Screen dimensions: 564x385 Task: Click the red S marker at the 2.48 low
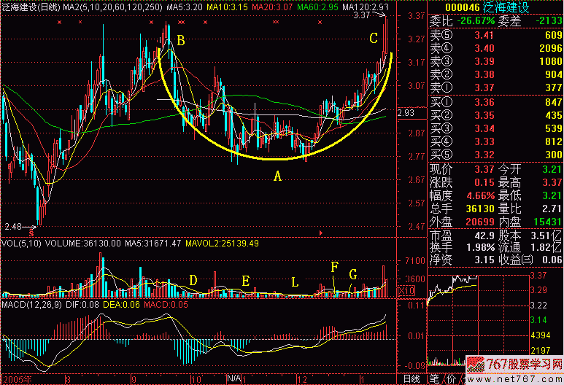[31, 233]
